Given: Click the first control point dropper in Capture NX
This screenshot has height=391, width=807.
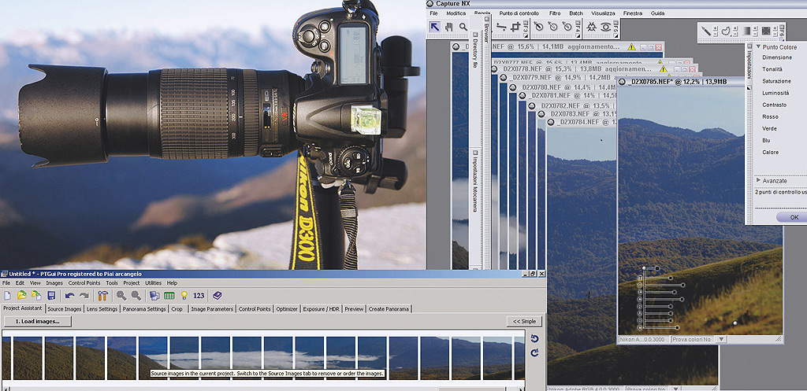Looking at the screenshot, I should click(x=539, y=26).
